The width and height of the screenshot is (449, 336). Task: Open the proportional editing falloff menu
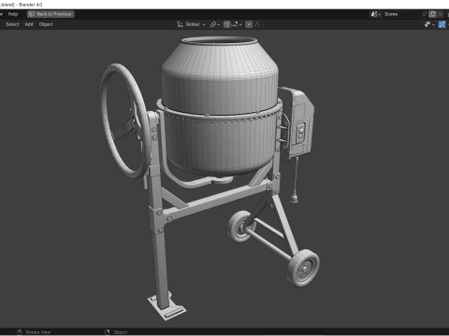(x=258, y=24)
